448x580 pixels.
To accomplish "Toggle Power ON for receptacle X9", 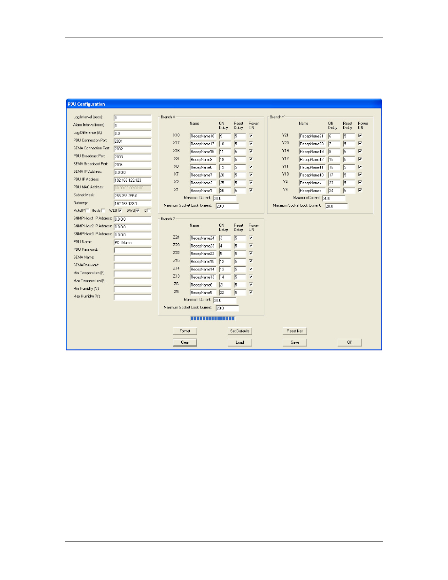I will [251, 159].
